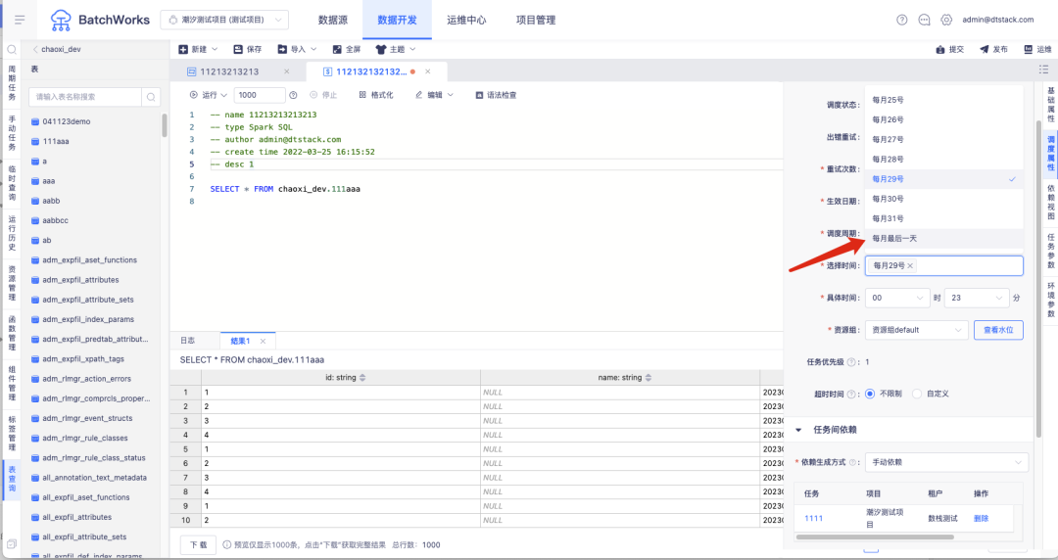
Task: Select the unlimited timeout radio button
Action: [869, 394]
